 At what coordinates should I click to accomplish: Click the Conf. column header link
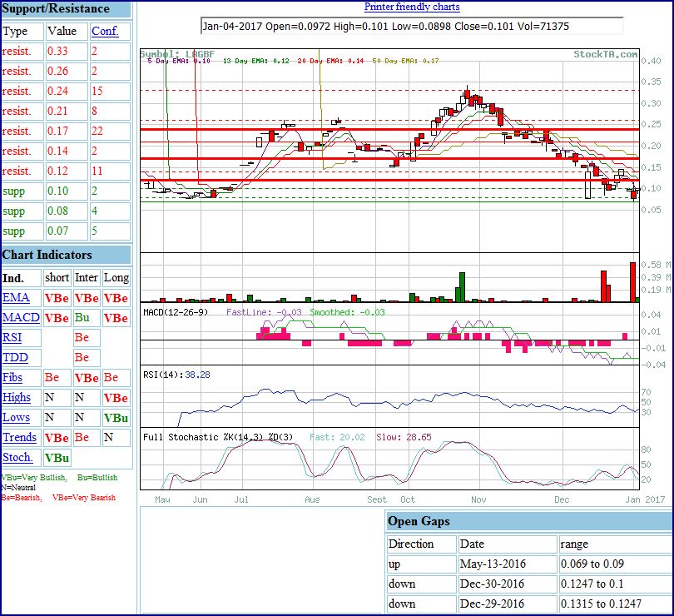(105, 31)
